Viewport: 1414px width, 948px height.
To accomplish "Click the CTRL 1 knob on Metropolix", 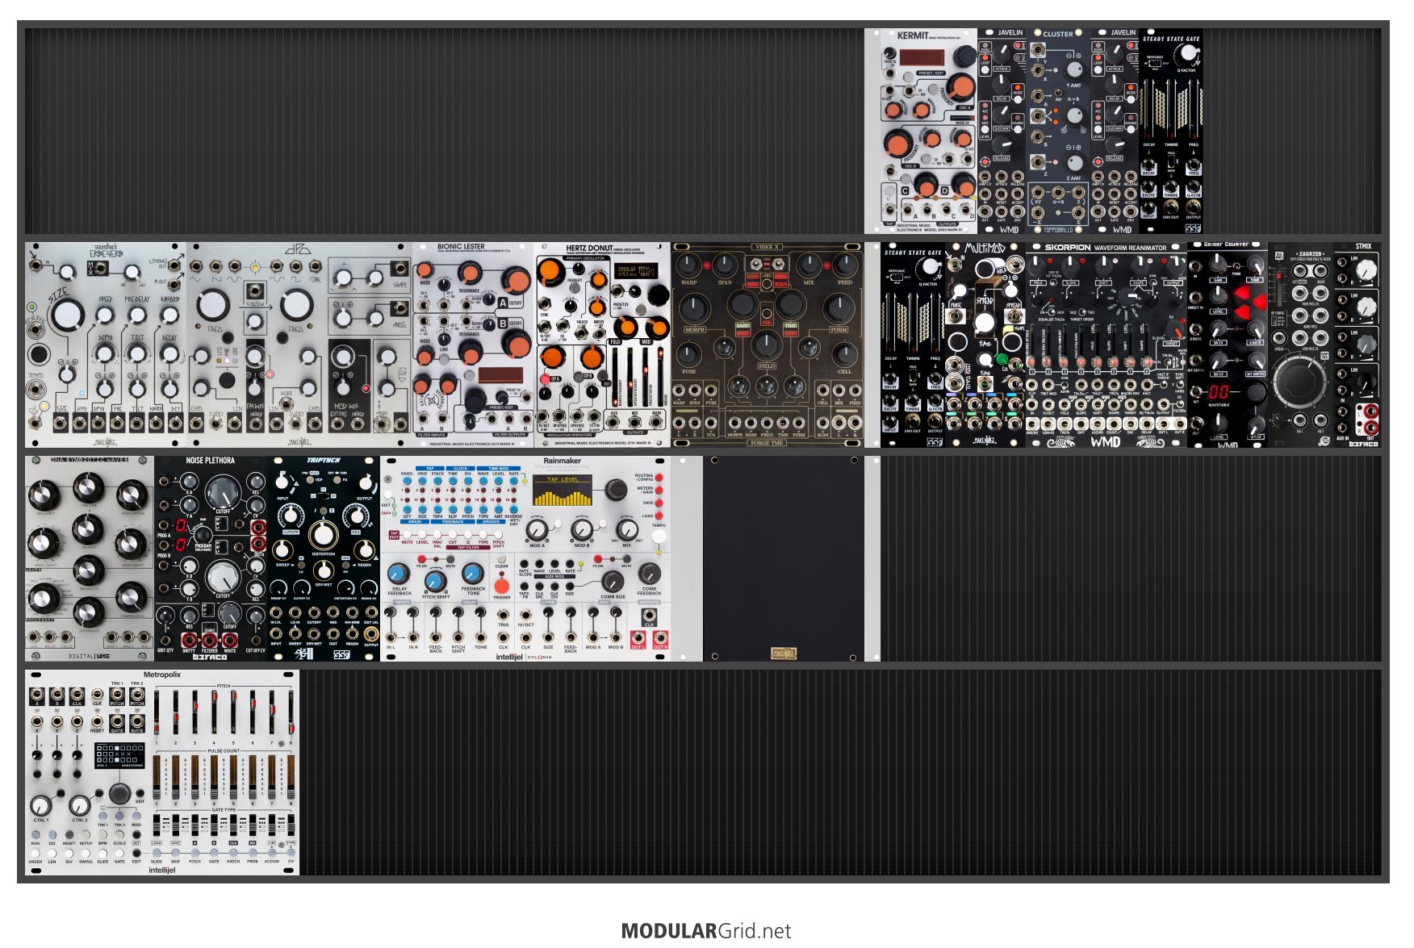I will [40, 805].
